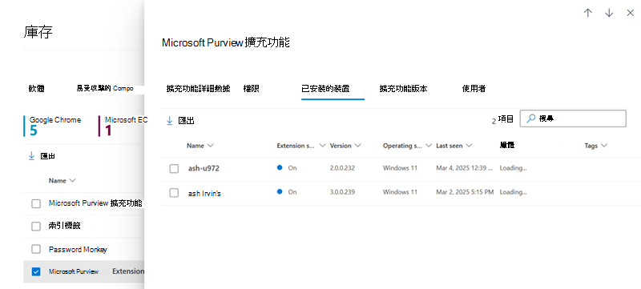The image size is (641, 289).
Task: Click Microsoft Purview 擴充功能 inventory row name
Action: (95, 203)
